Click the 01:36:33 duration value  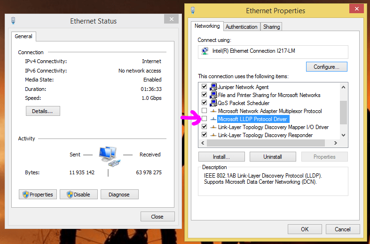click(x=151, y=89)
